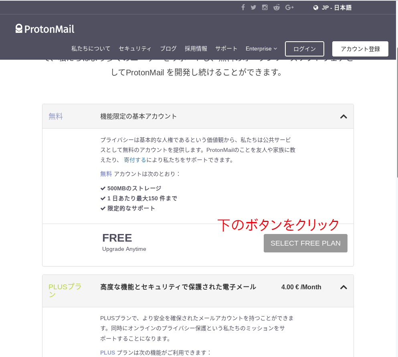Expand the Enterprise dropdown menu
398x357 pixels.
(x=261, y=48)
